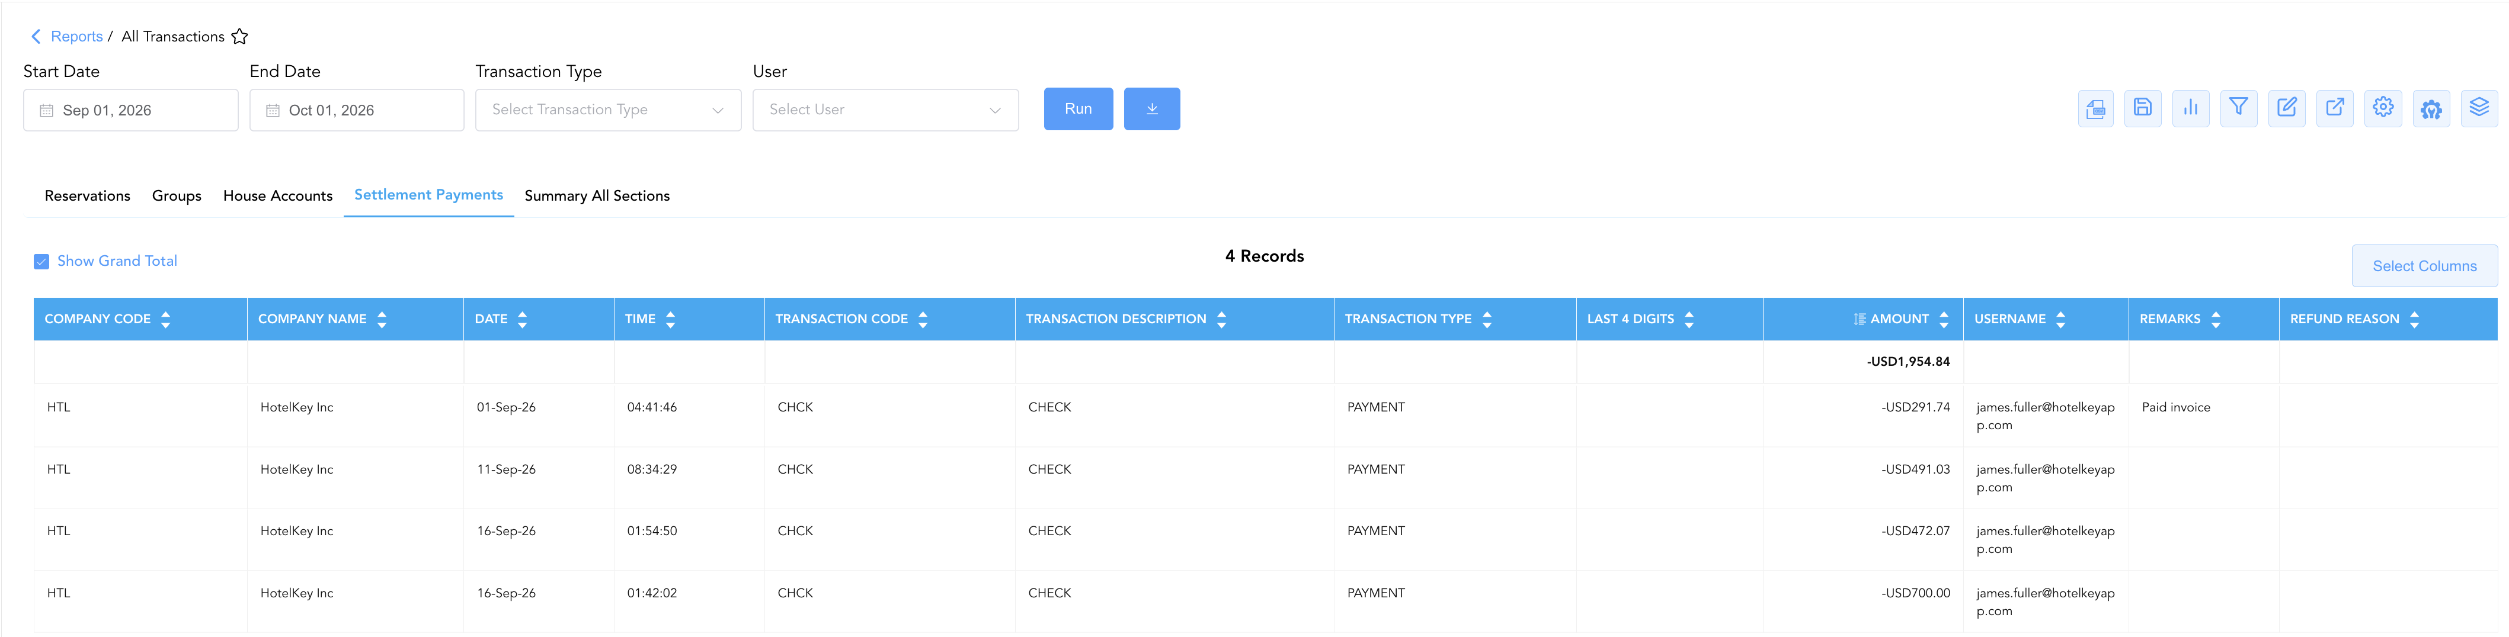Export the report as CSV

tap(2095, 109)
